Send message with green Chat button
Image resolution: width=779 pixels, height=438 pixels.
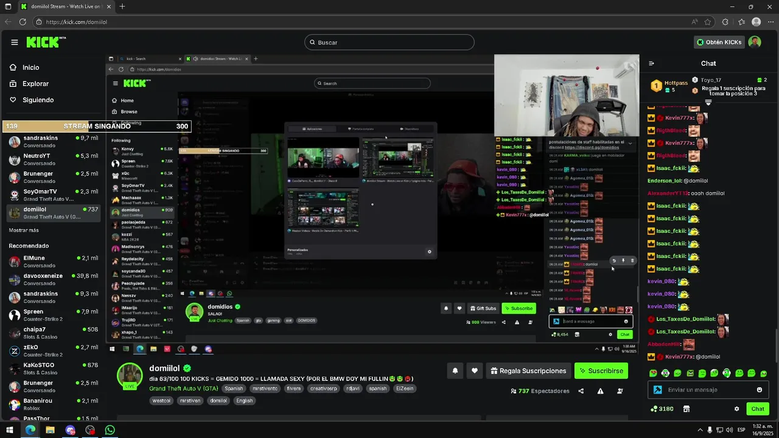tap(758, 409)
